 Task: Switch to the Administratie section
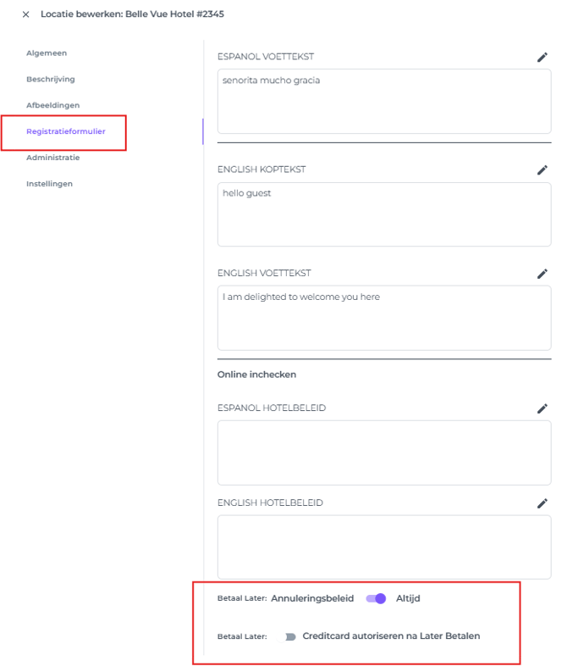click(x=53, y=158)
